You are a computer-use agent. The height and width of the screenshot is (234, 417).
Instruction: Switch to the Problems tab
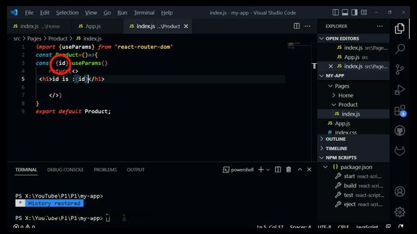105,170
